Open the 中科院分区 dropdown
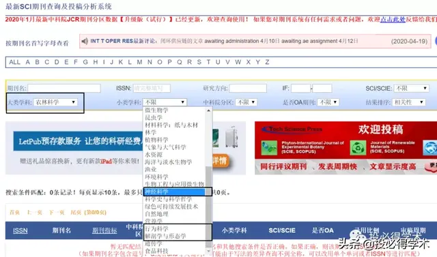 (246, 102)
